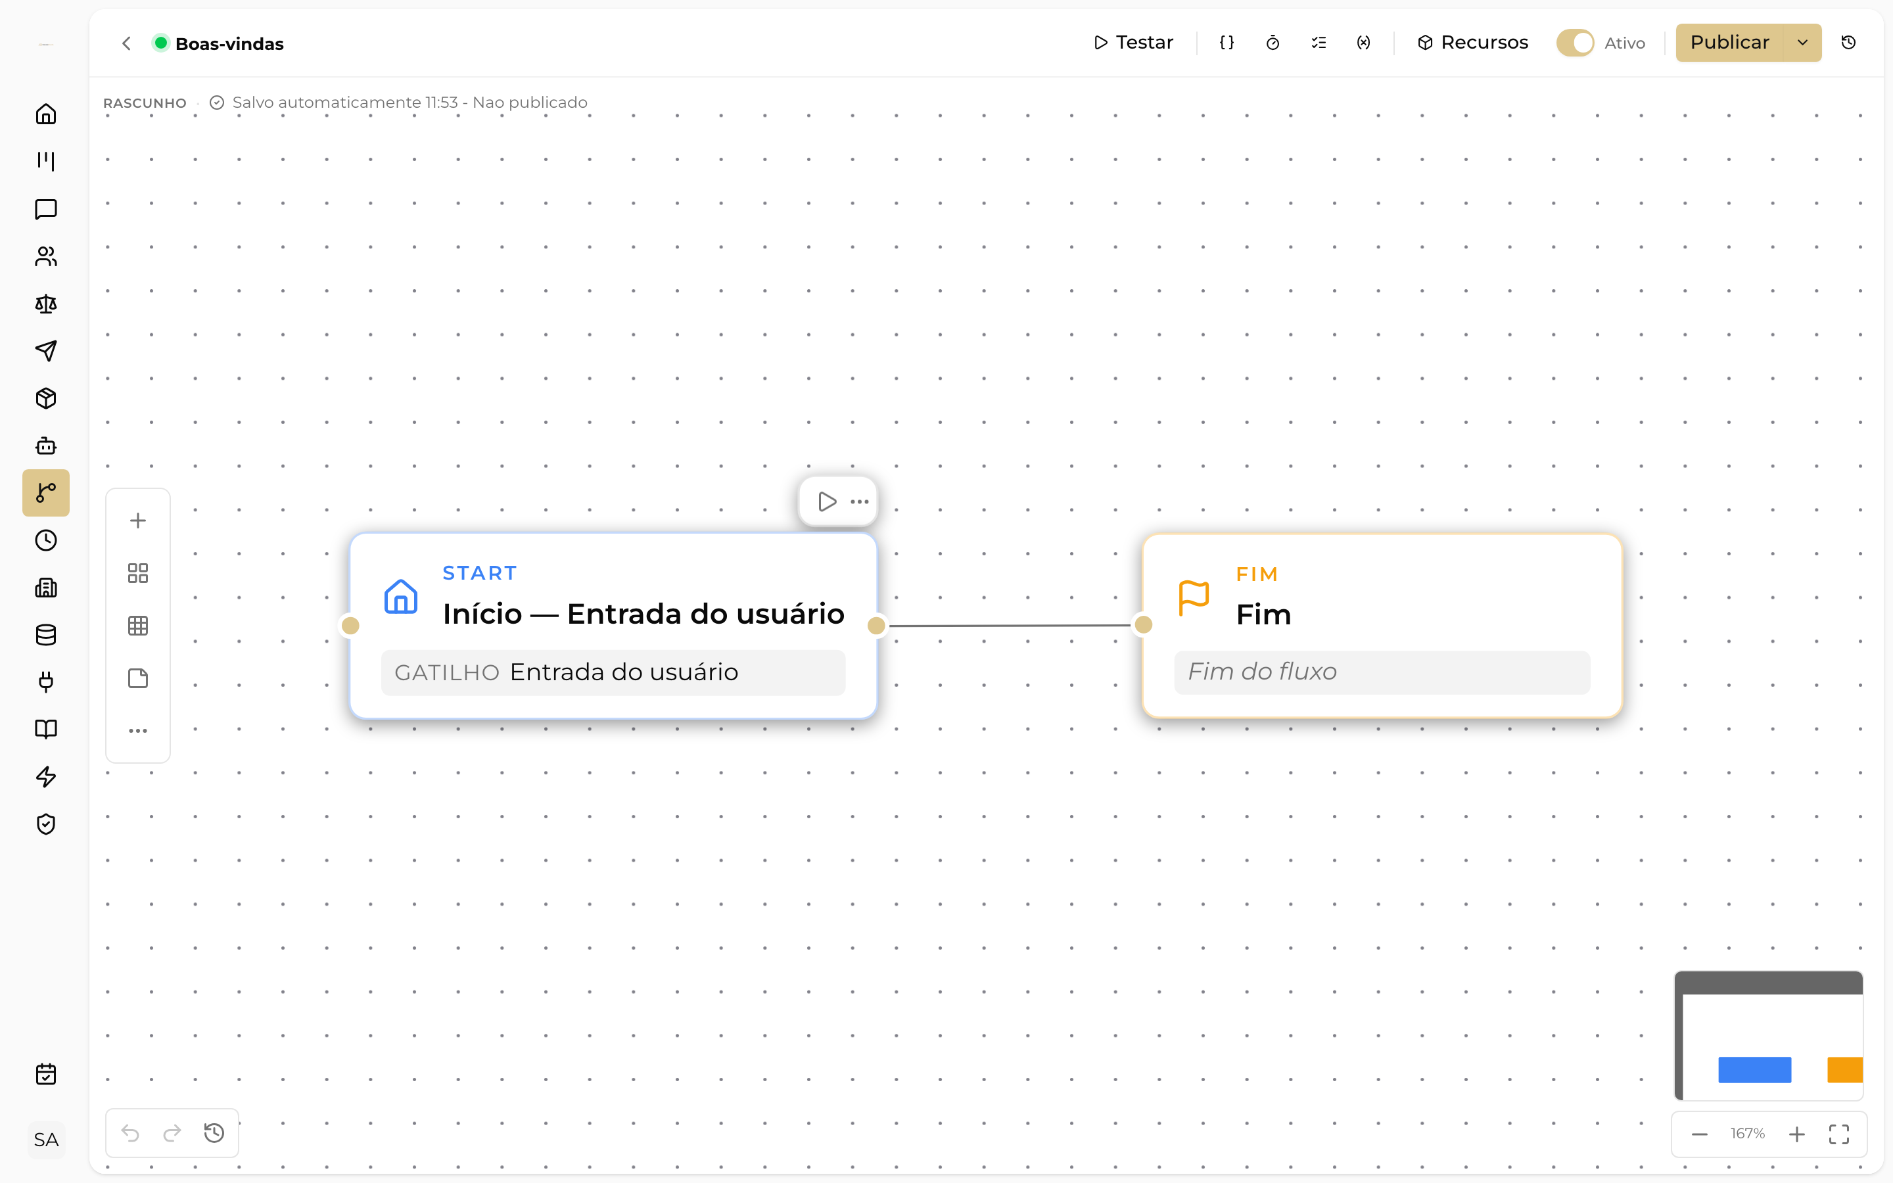The height and width of the screenshot is (1183, 1893).
Task: Open the paper plane icon in the sidebar
Action: click(46, 352)
